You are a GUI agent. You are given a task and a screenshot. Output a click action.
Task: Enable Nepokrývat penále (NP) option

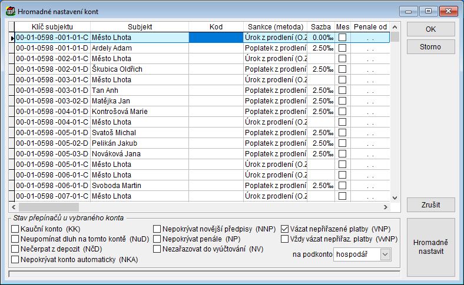[158, 239]
